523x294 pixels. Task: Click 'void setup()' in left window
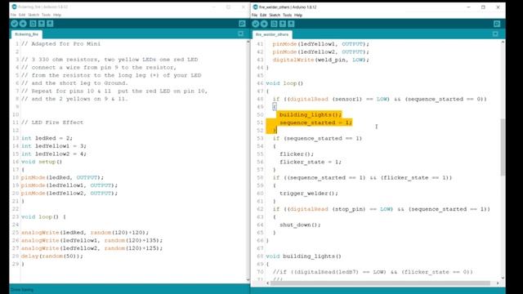[x=42, y=162]
